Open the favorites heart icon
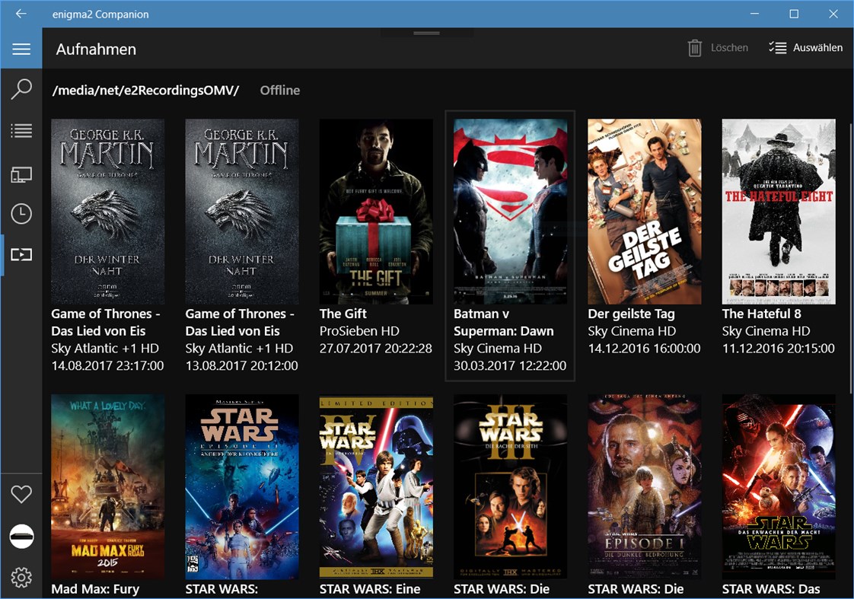 pyautogui.click(x=21, y=494)
